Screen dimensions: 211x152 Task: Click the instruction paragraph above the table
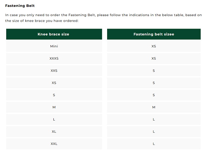point(104,18)
